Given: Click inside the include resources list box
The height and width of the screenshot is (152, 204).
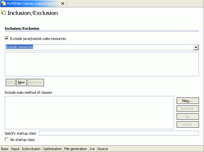Looking at the screenshot, I should 102,64.
